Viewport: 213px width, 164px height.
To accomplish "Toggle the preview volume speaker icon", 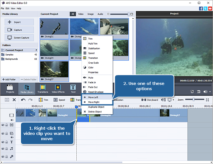I will (x=205, y=92).
